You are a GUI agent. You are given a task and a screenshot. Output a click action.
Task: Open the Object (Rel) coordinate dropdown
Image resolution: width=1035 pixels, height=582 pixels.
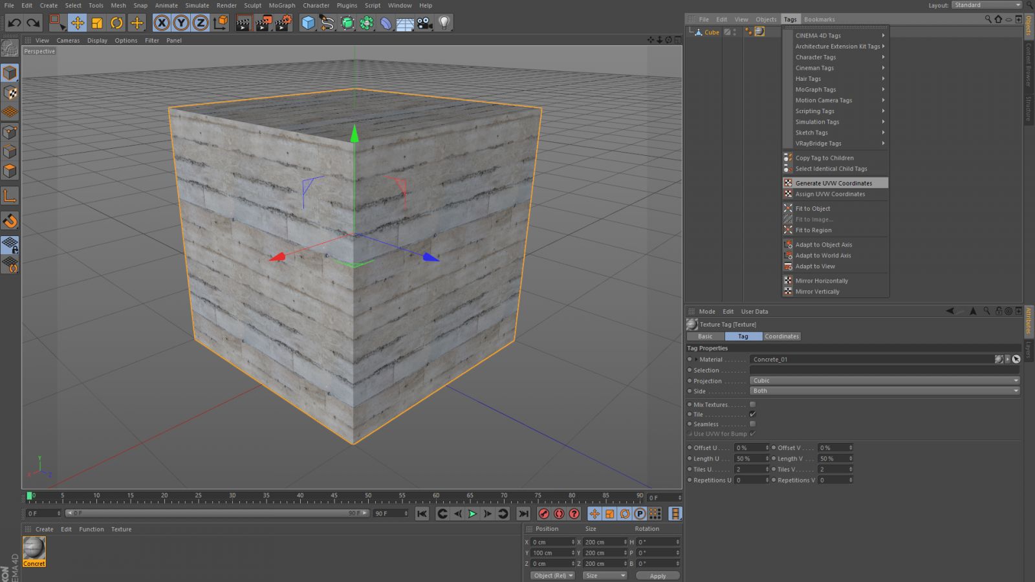(x=552, y=576)
